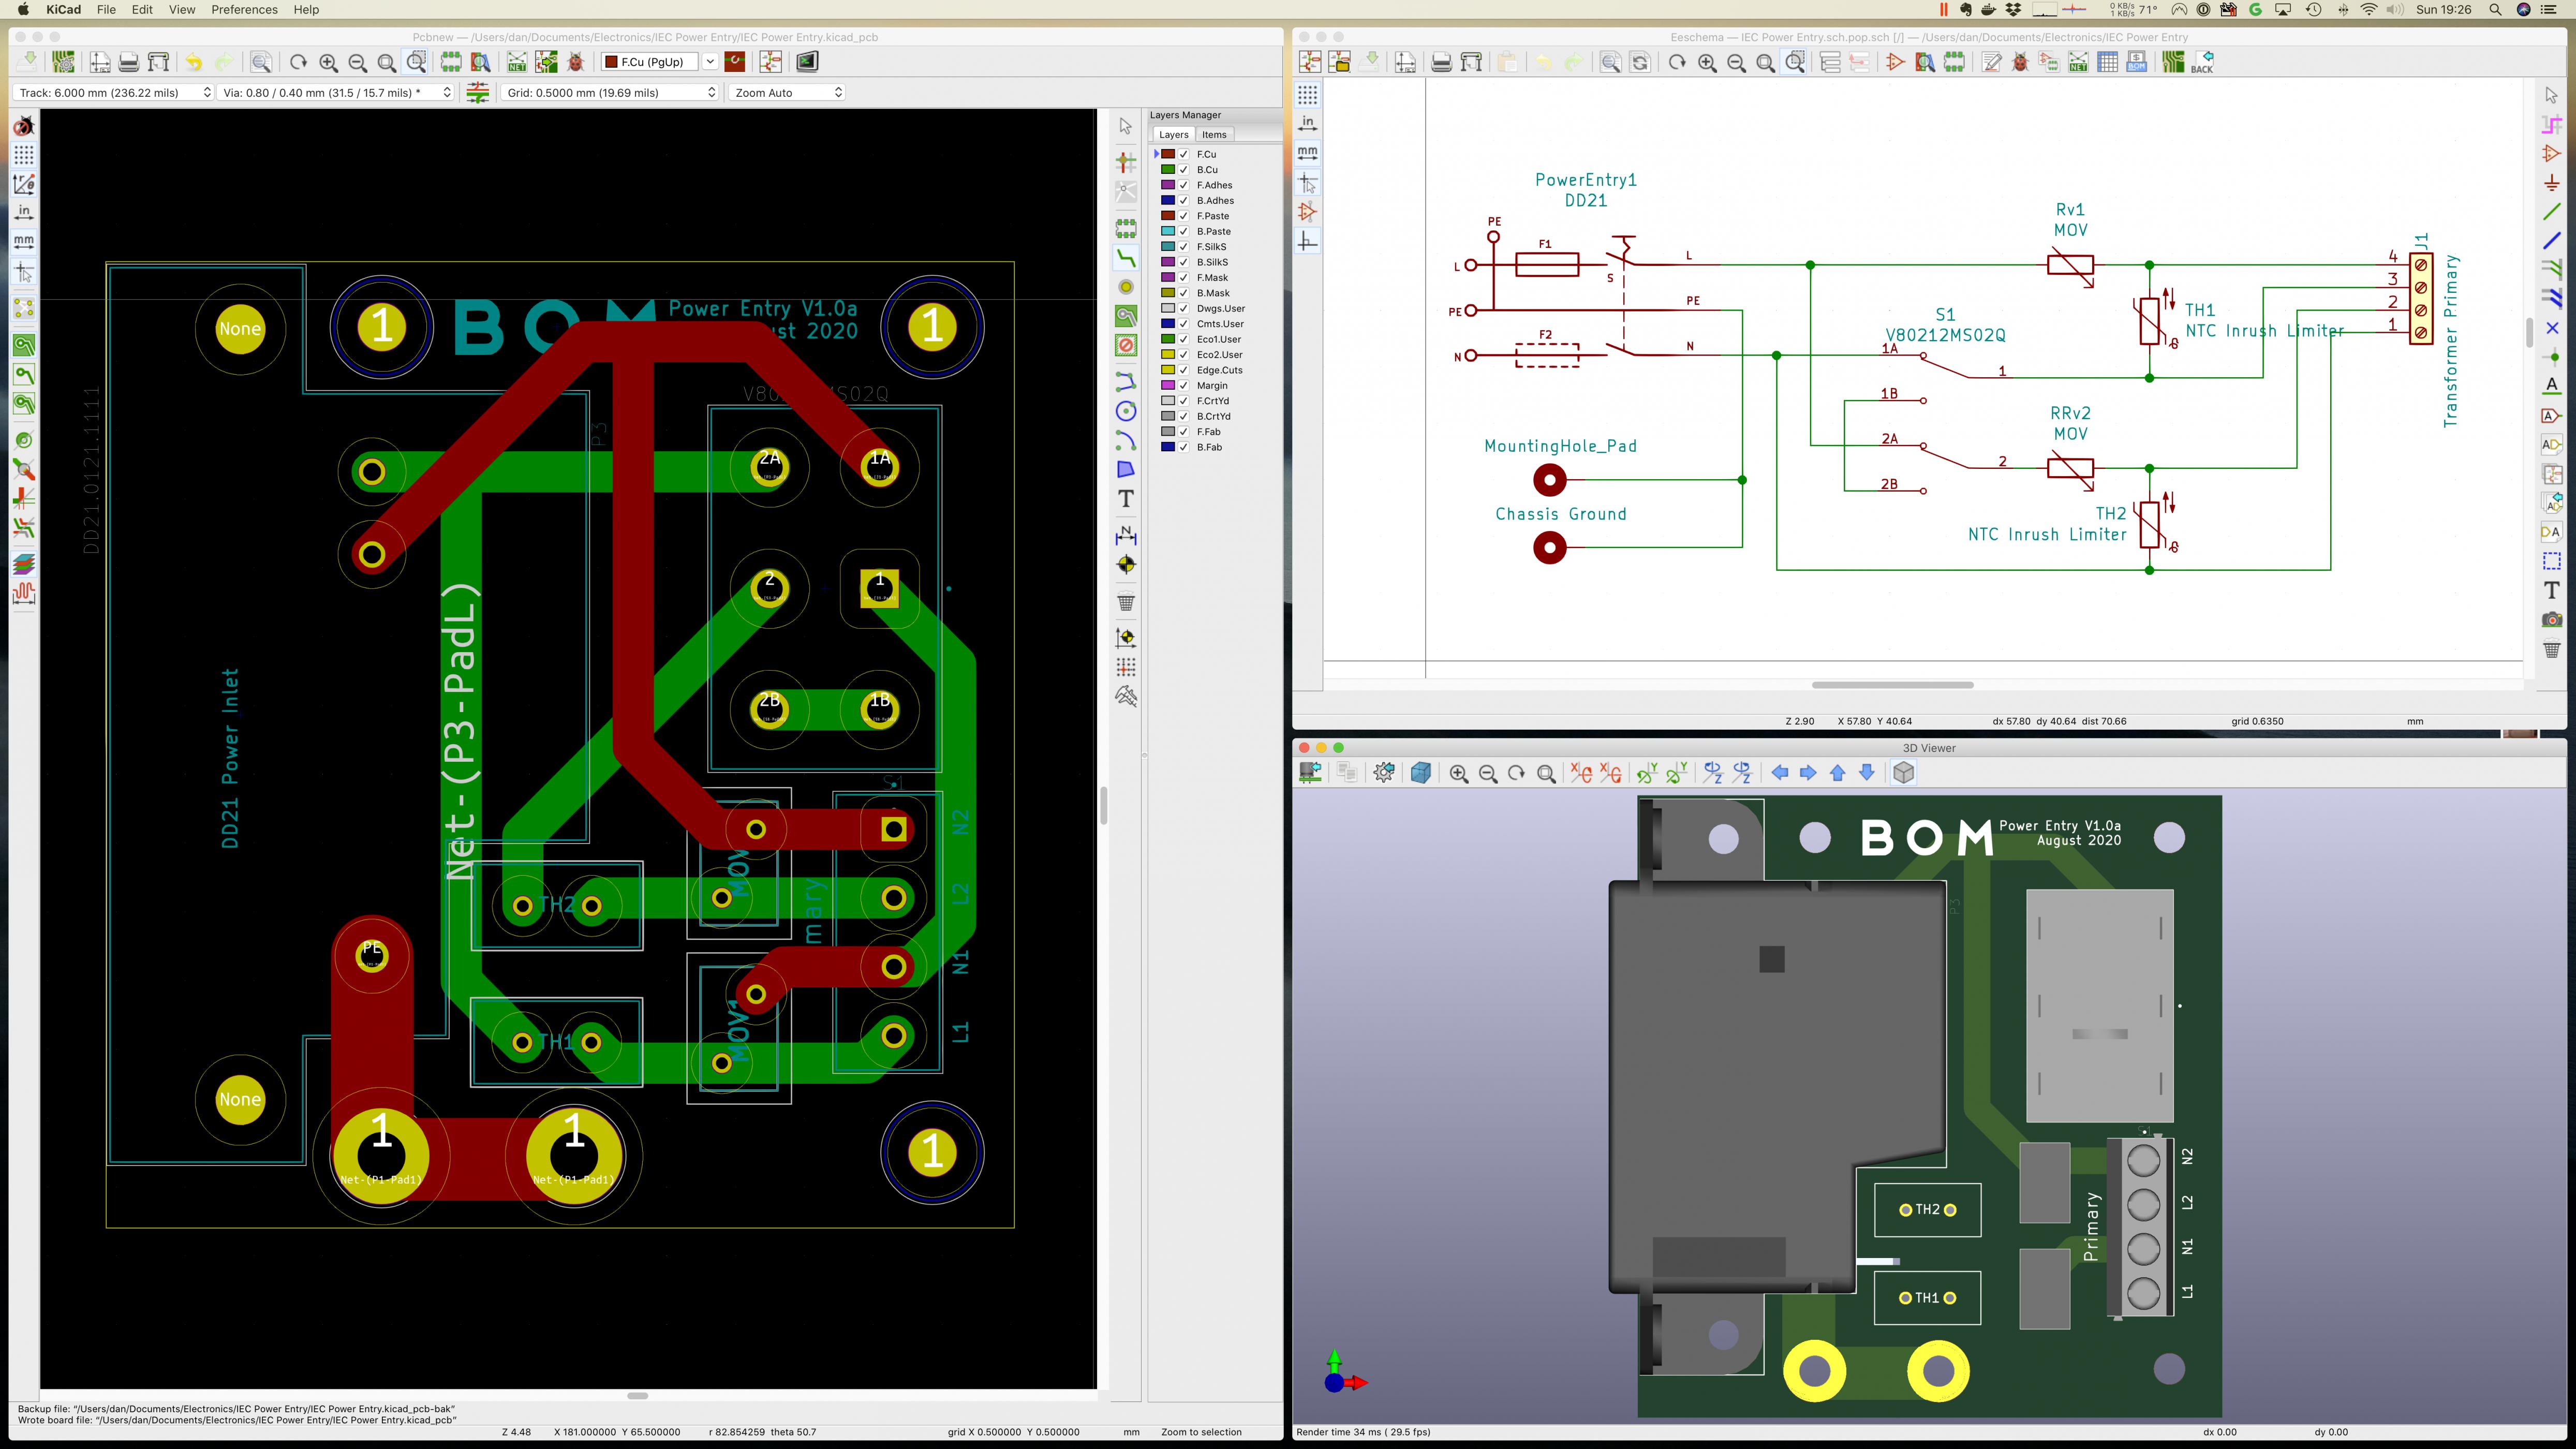Open the Preferences menu
Image resolution: width=2576 pixels, height=1449 pixels.
pyautogui.click(x=244, y=9)
